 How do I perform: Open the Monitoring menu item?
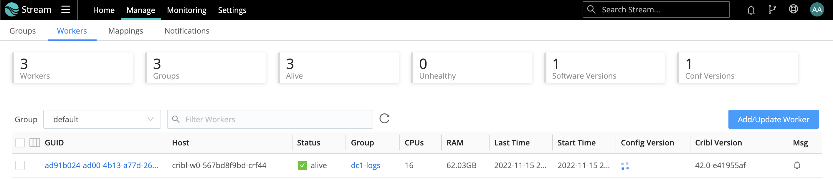coord(186,10)
